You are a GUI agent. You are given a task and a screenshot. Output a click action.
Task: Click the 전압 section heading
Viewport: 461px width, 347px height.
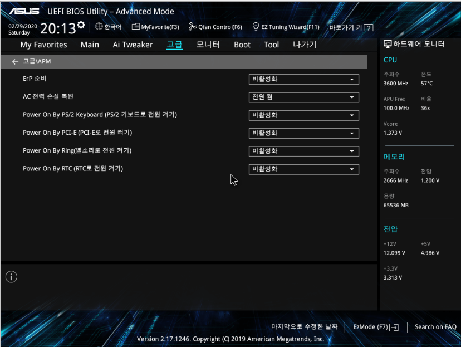point(390,229)
